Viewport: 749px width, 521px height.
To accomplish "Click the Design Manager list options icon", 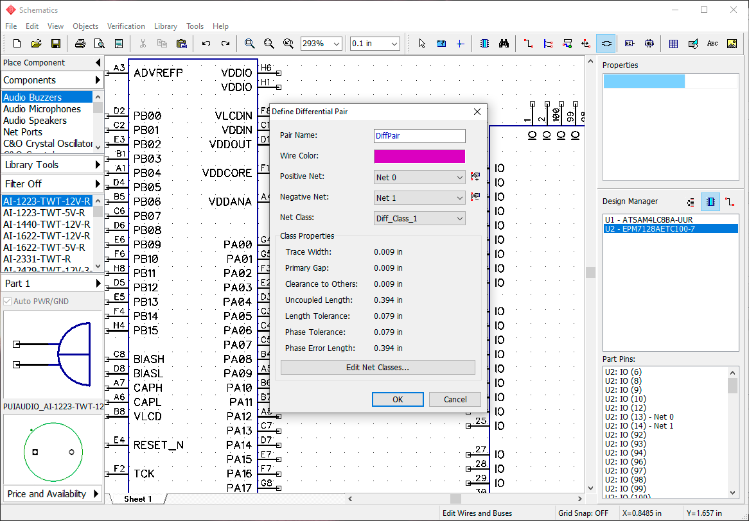I will 691,202.
